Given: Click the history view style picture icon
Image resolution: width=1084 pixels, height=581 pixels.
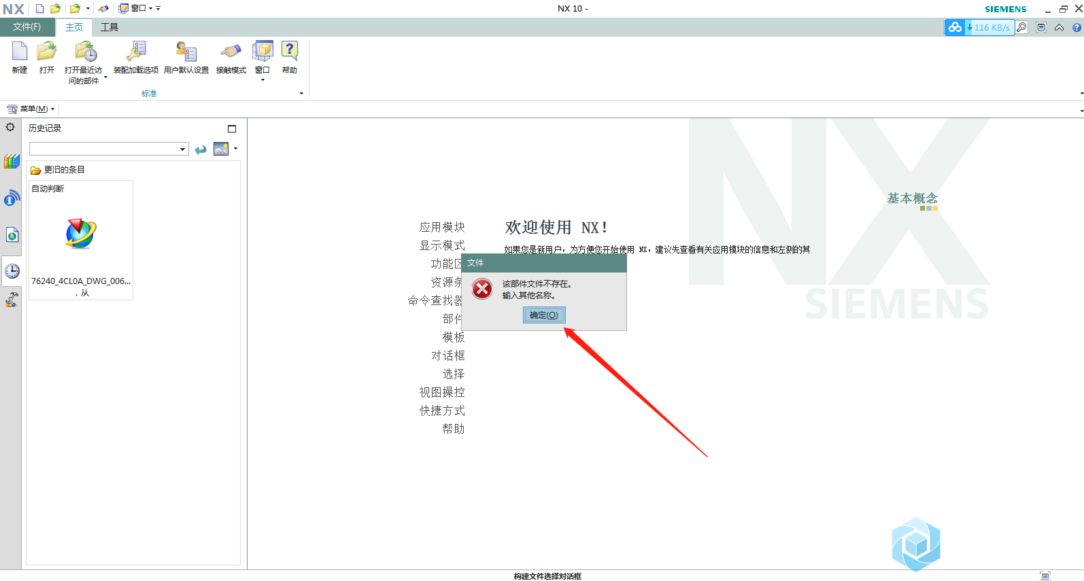Looking at the screenshot, I should (221, 149).
